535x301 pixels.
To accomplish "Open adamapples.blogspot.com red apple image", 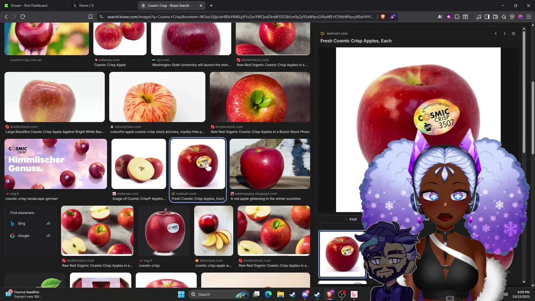I will pyautogui.click(x=270, y=164).
